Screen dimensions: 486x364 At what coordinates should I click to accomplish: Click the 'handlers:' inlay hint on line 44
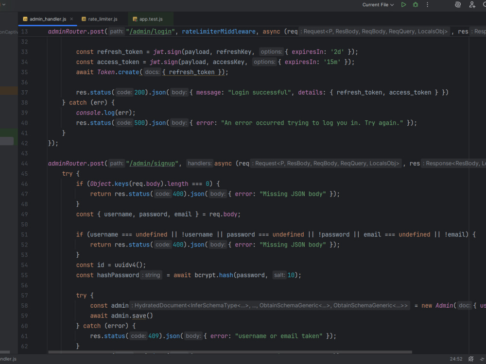pyautogui.click(x=200, y=164)
